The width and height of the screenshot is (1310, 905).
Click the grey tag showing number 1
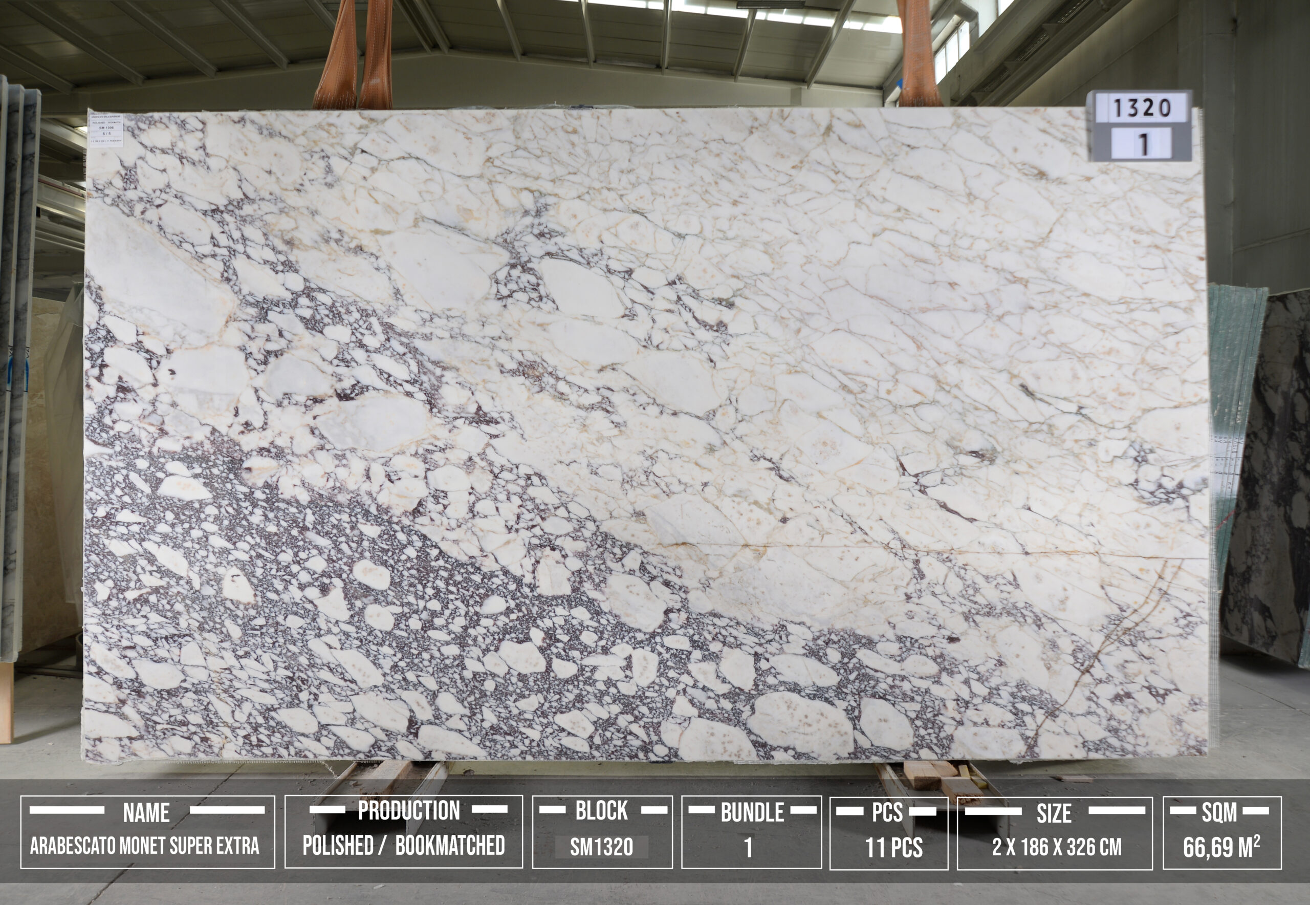(1142, 144)
